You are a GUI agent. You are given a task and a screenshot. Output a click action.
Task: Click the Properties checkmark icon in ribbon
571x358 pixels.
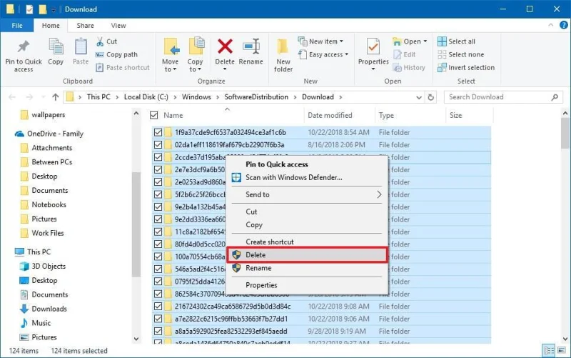click(x=373, y=46)
